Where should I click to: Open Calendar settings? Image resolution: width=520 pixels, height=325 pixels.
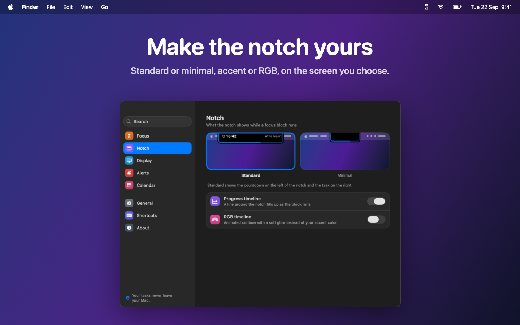[157, 185]
